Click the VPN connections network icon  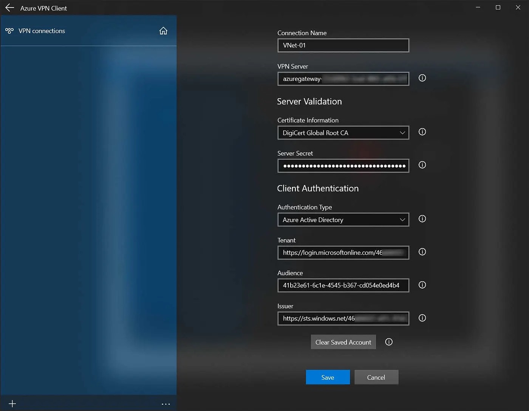pyautogui.click(x=9, y=31)
